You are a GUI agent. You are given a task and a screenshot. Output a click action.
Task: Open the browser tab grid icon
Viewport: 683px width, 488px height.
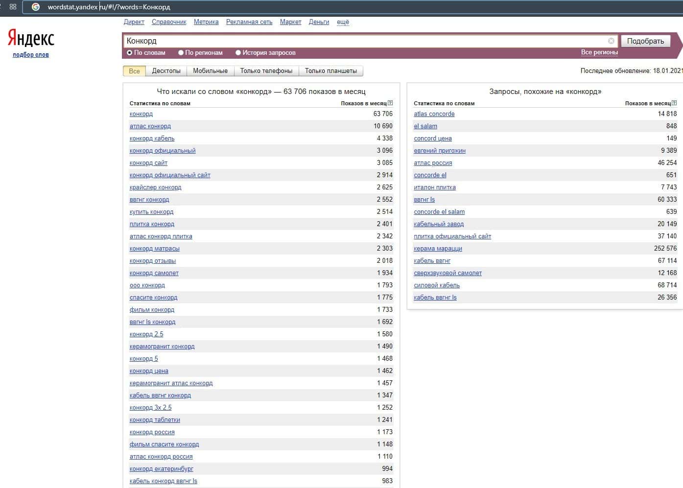coord(13,7)
